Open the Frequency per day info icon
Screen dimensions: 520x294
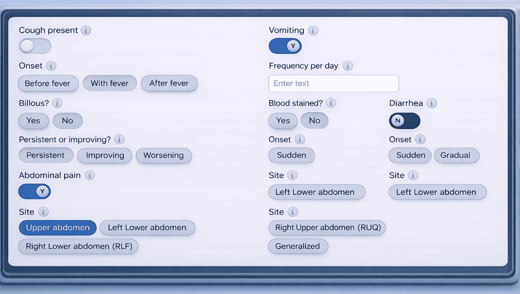(348, 66)
